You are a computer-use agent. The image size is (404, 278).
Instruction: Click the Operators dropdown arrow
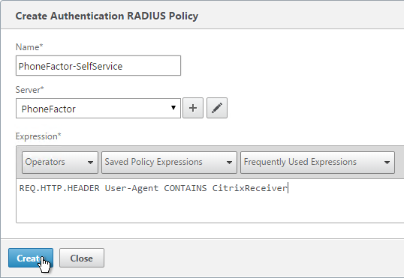[90, 163]
